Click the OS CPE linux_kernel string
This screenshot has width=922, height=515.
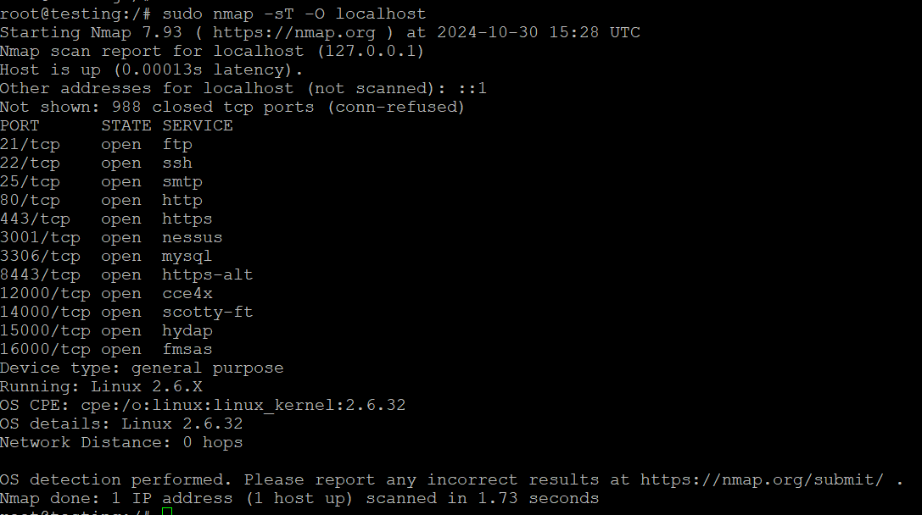coord(243,406)
